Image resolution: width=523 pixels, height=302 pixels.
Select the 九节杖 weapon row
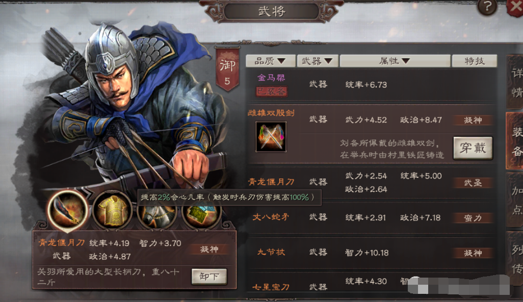point(371,253)
